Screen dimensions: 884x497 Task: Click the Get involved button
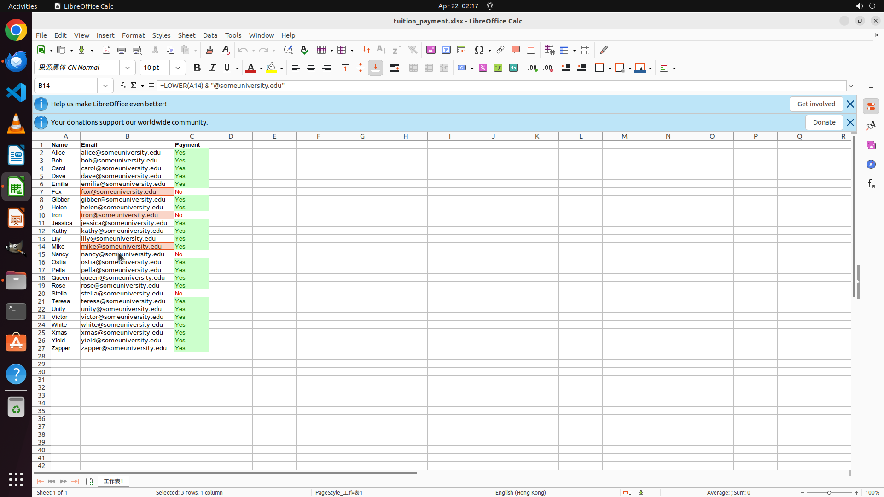click(x=816, y=104)
